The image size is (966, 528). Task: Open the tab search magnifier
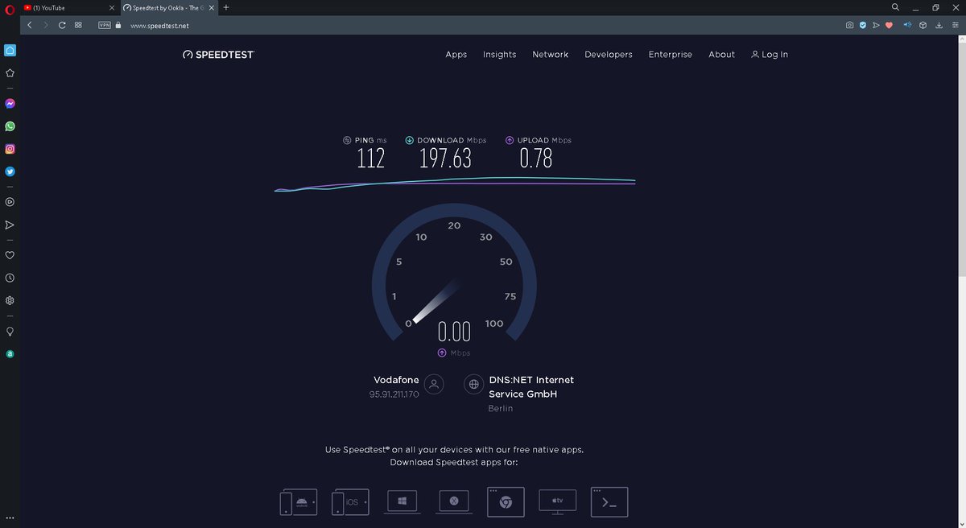coord(896,7)
